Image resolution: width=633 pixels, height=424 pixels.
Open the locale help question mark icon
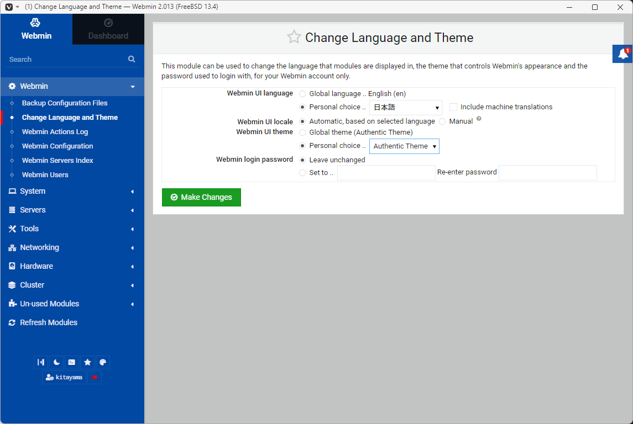pos(479,119)
